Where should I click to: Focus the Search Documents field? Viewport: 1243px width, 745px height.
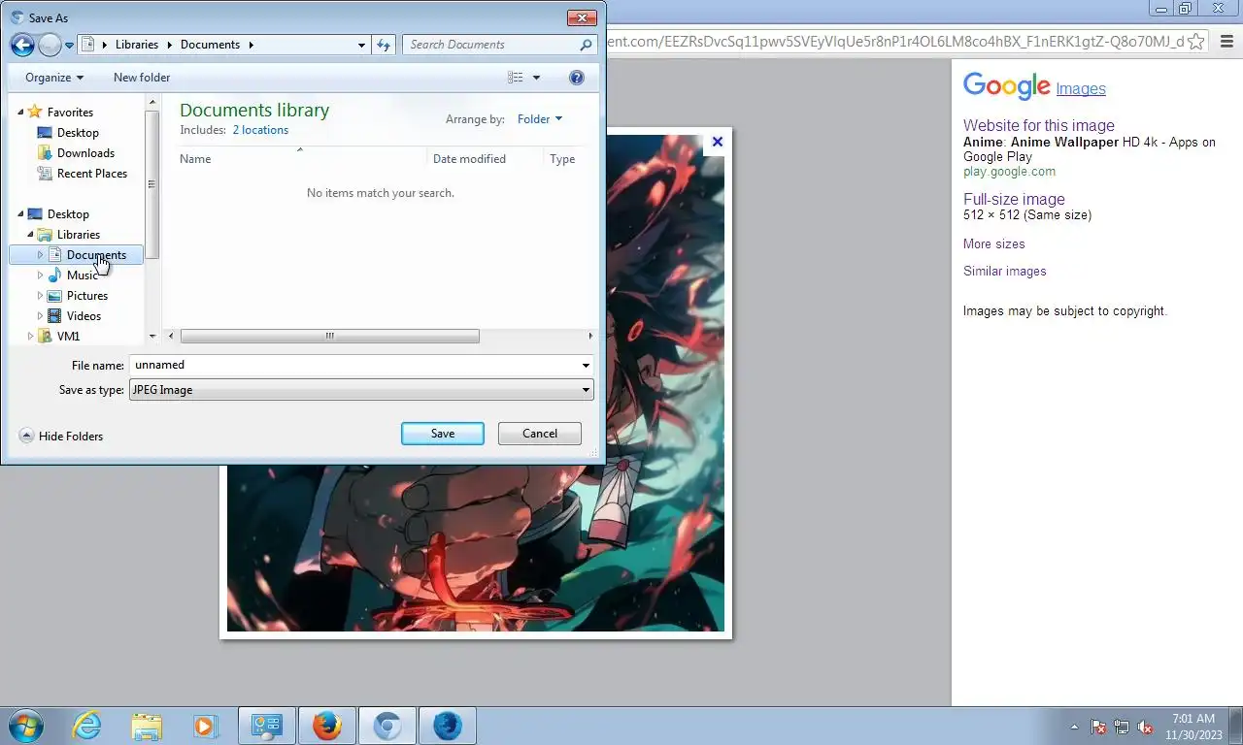point(492,45)
